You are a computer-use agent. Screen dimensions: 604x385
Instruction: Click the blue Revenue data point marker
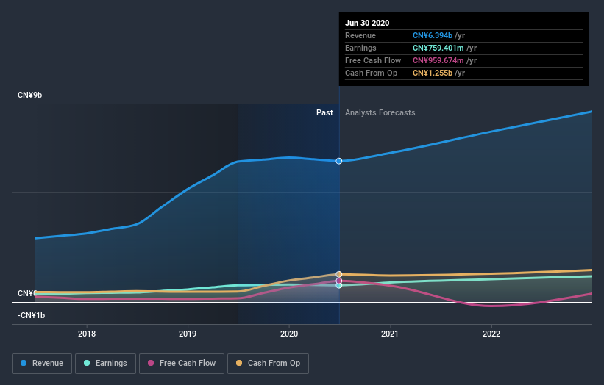[339, 161]
